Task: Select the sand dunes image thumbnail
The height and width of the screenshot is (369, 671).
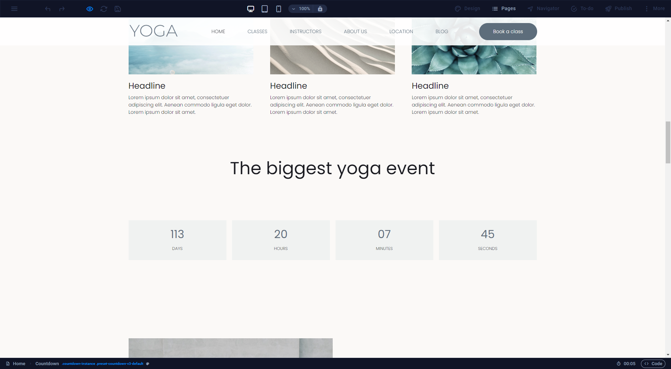Action: [x=332, y=60]
